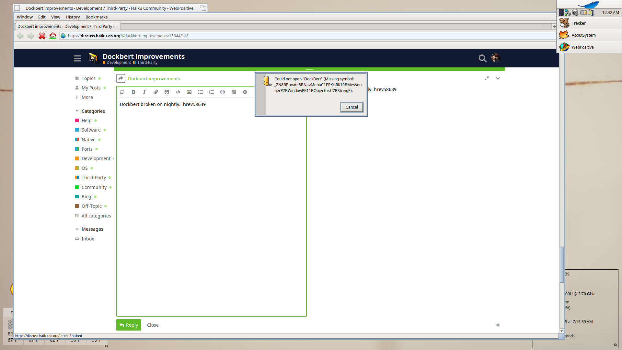Open the Ports category
Viewport: 622px width, 350px height.
(x=87, y=149)
